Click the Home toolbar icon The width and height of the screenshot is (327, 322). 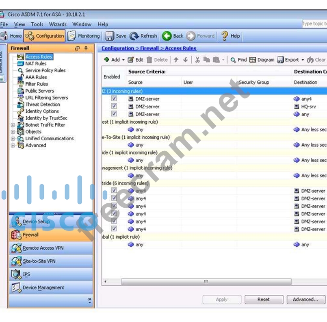(4, 36)
